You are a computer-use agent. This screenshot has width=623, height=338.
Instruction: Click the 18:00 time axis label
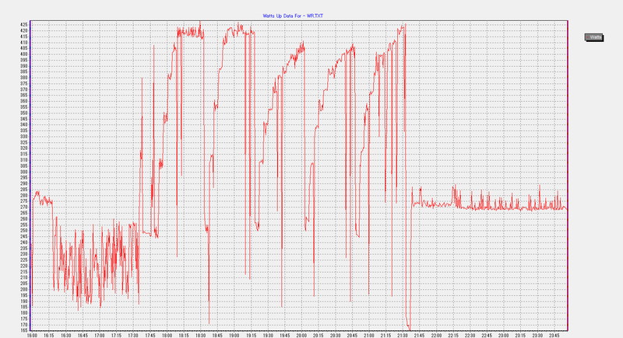(x=167, y=335)
